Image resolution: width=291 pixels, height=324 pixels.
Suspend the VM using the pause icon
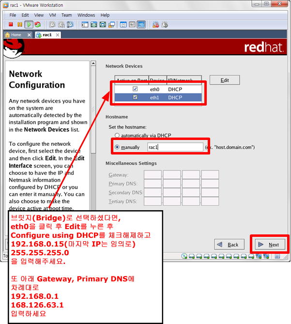click(x=20, y=25)
